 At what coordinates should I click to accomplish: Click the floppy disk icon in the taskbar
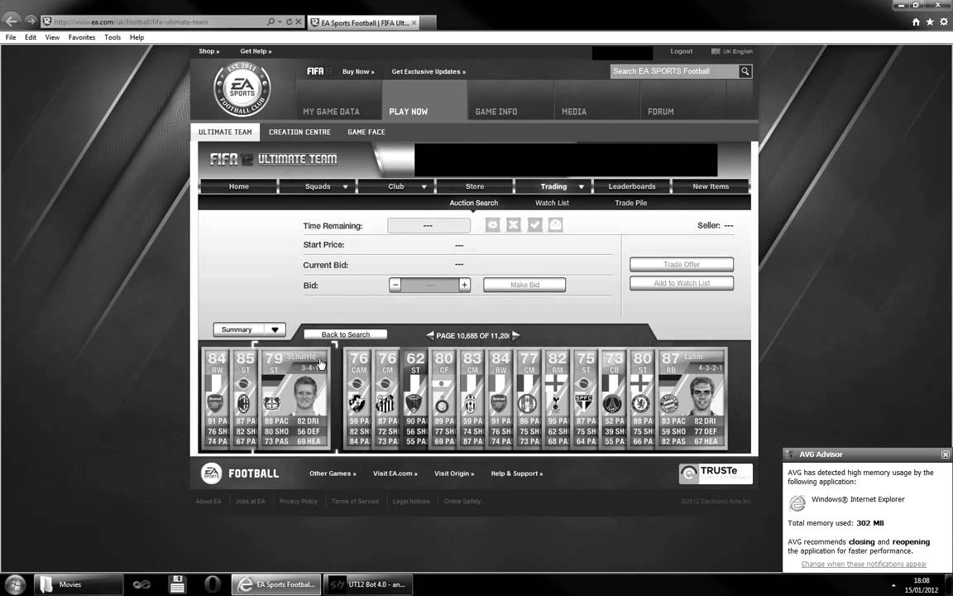click(x=177, y=584)
